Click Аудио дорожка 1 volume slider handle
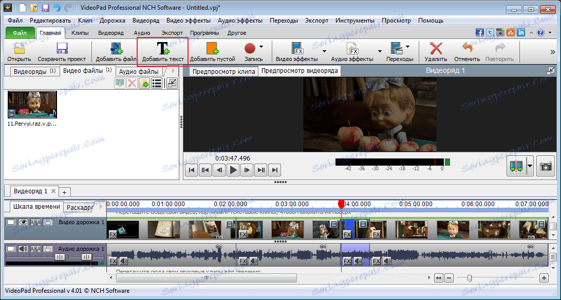Image resolution: width=561 pixels, height=300 pixels. click(60, 257)
